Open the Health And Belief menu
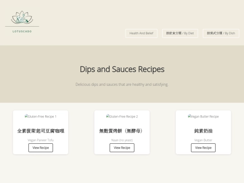This screenshot has height=183, width=244. (141, 33)
